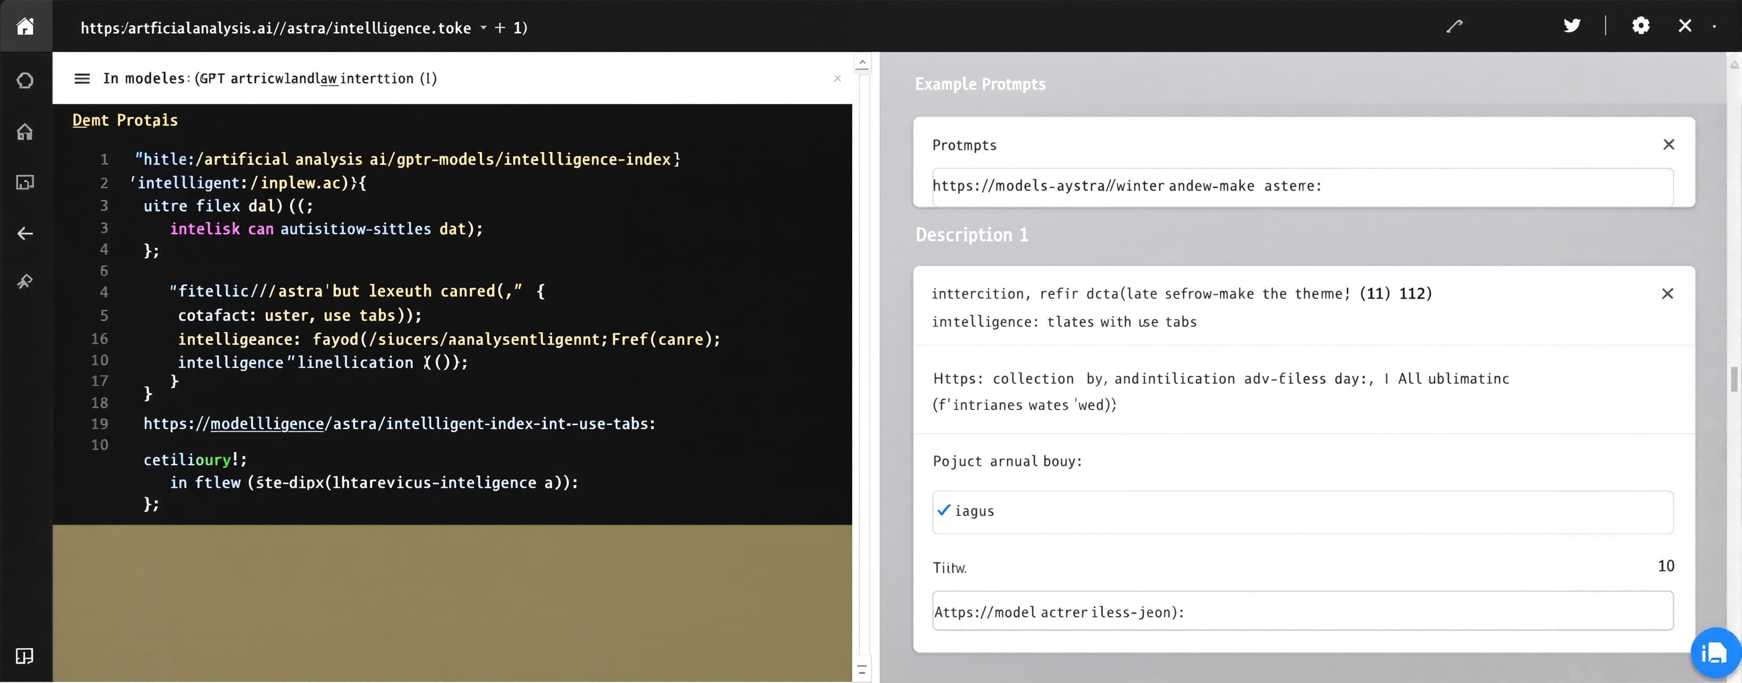
Task: Select the pin tool icon in sidebar
Action: tap(25, 281)
